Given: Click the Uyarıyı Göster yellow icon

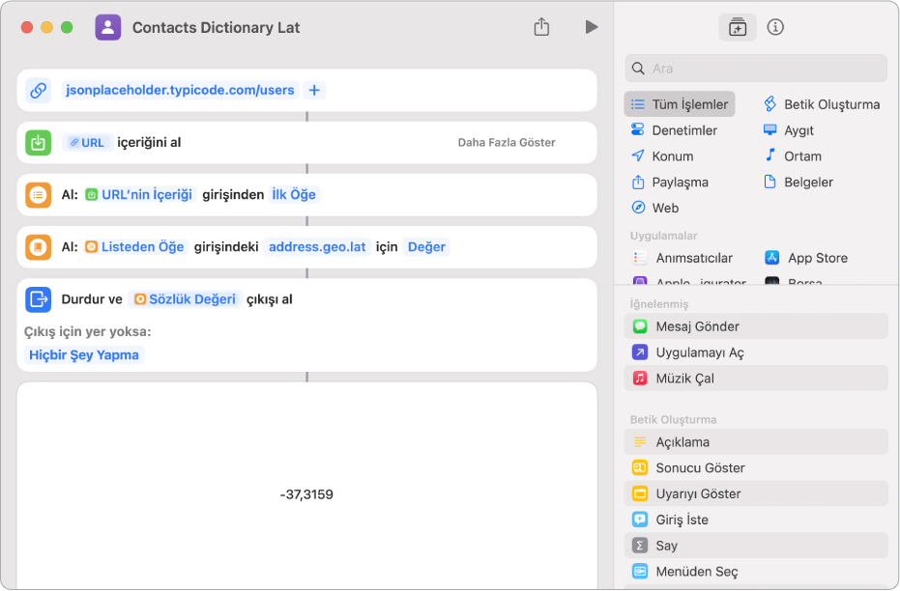Looking at the screenshot, I should (x=640, y=493).
